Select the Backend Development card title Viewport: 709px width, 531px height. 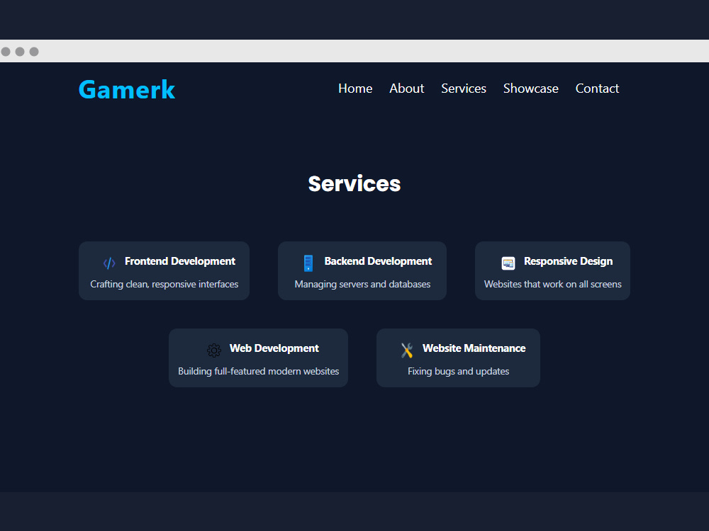[x=378, y=261]
